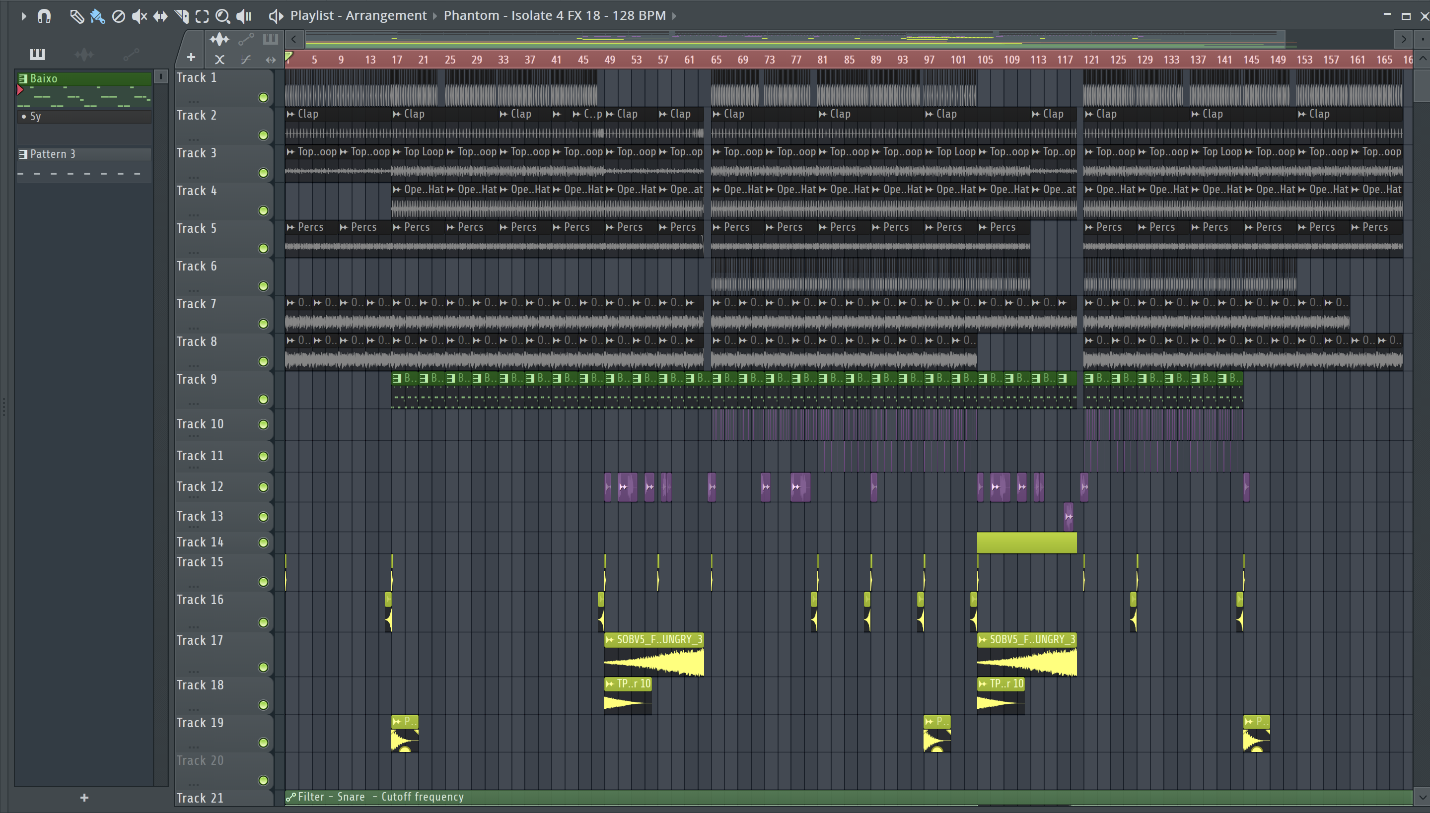1430x813 pixels.
Task: Toggle Track 17 mute switch
Action: (x=263, y=667)
